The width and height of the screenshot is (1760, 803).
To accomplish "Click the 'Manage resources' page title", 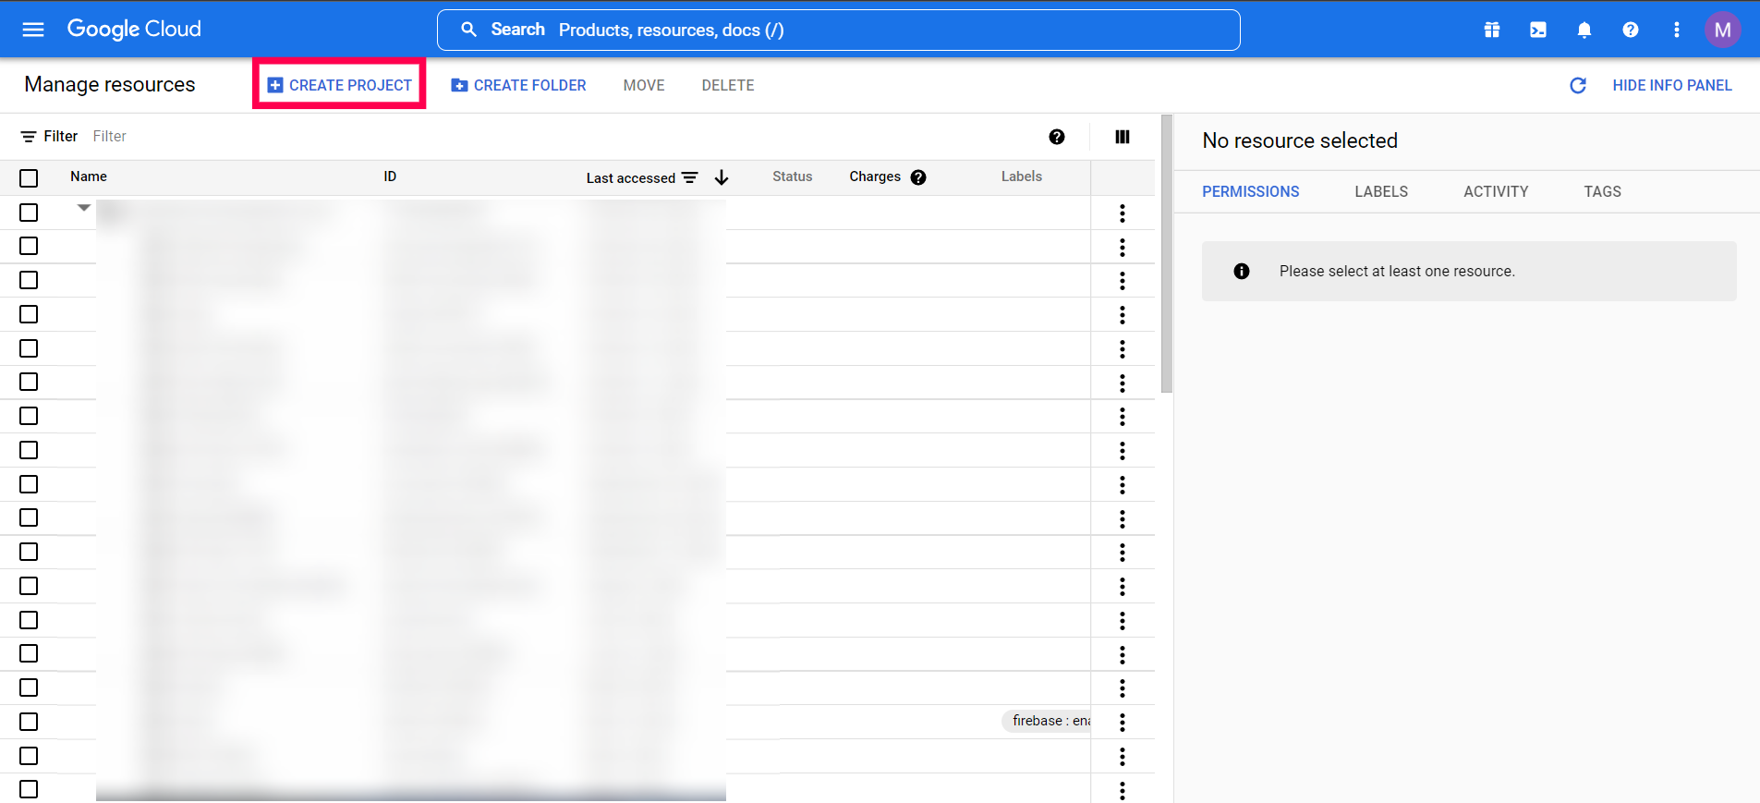I will pos(110,84).
